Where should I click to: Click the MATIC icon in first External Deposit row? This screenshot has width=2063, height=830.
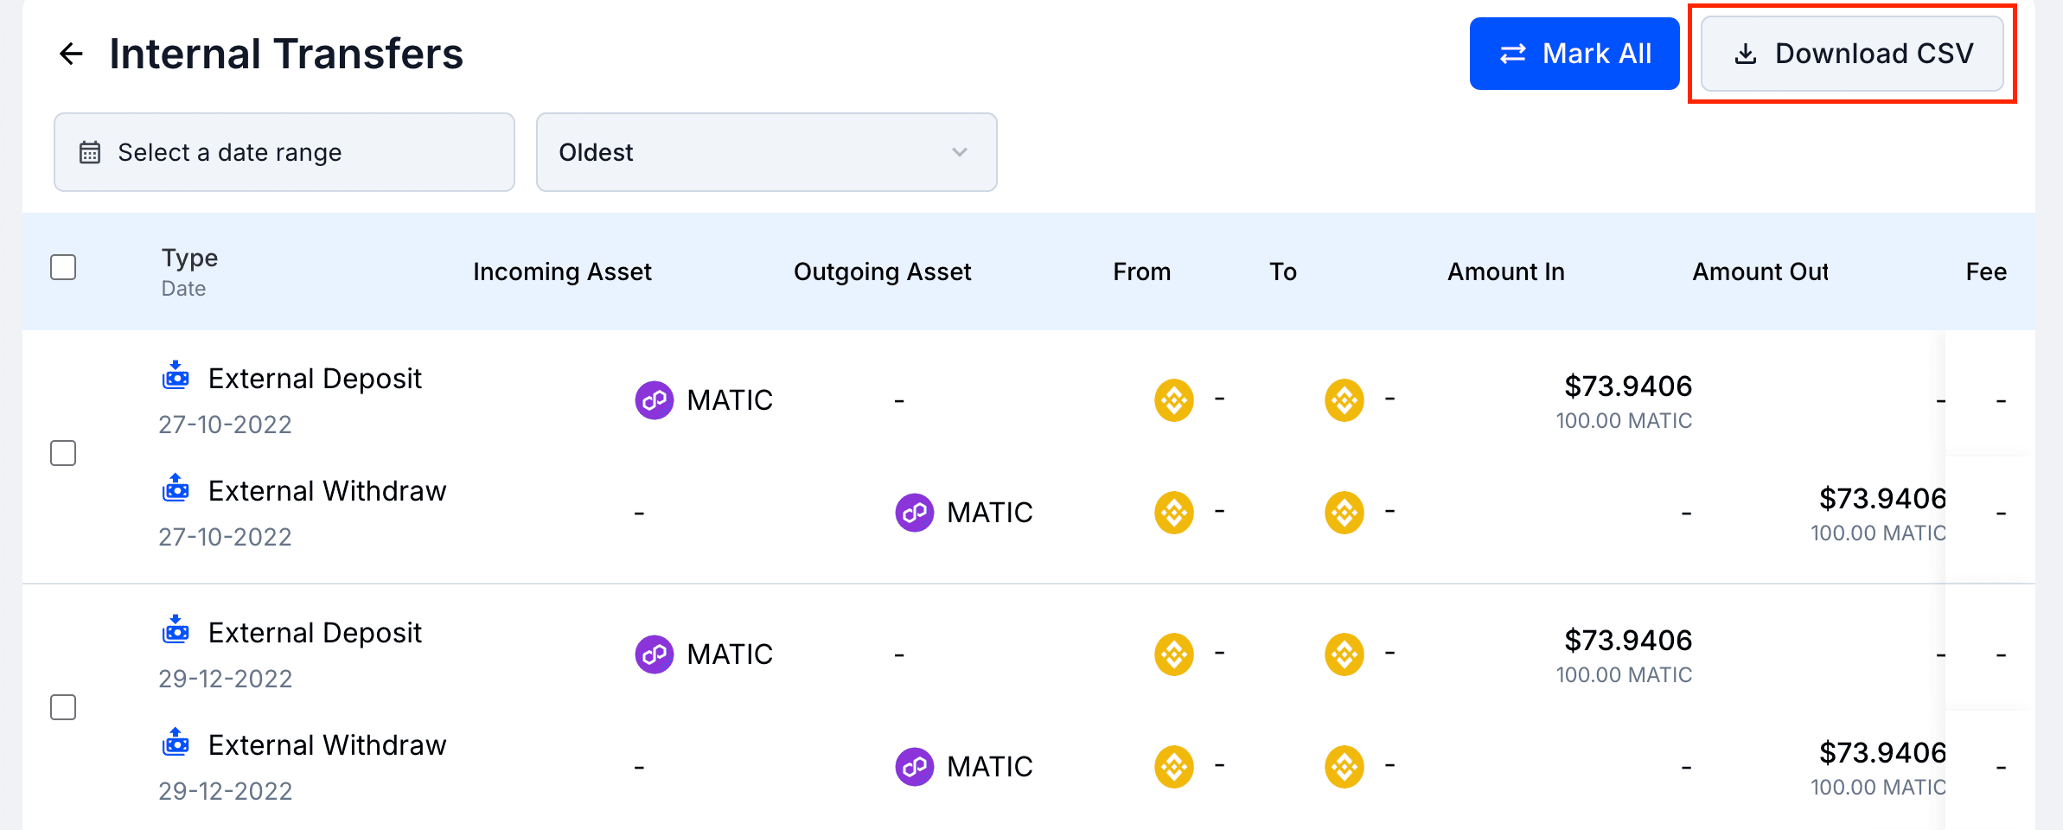coord(655,400)
